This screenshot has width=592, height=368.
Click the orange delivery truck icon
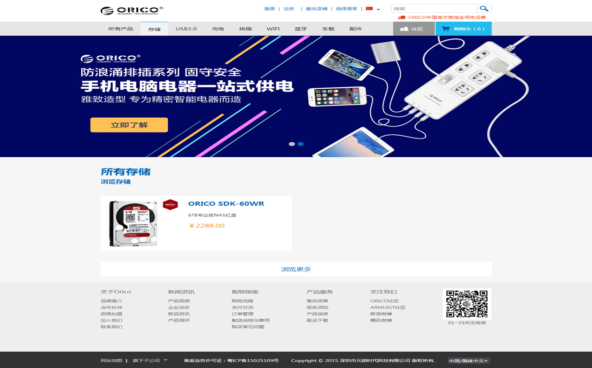[401, 17]
